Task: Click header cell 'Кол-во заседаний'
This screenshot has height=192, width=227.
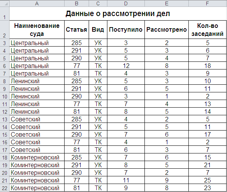Action: pos(208,30)
